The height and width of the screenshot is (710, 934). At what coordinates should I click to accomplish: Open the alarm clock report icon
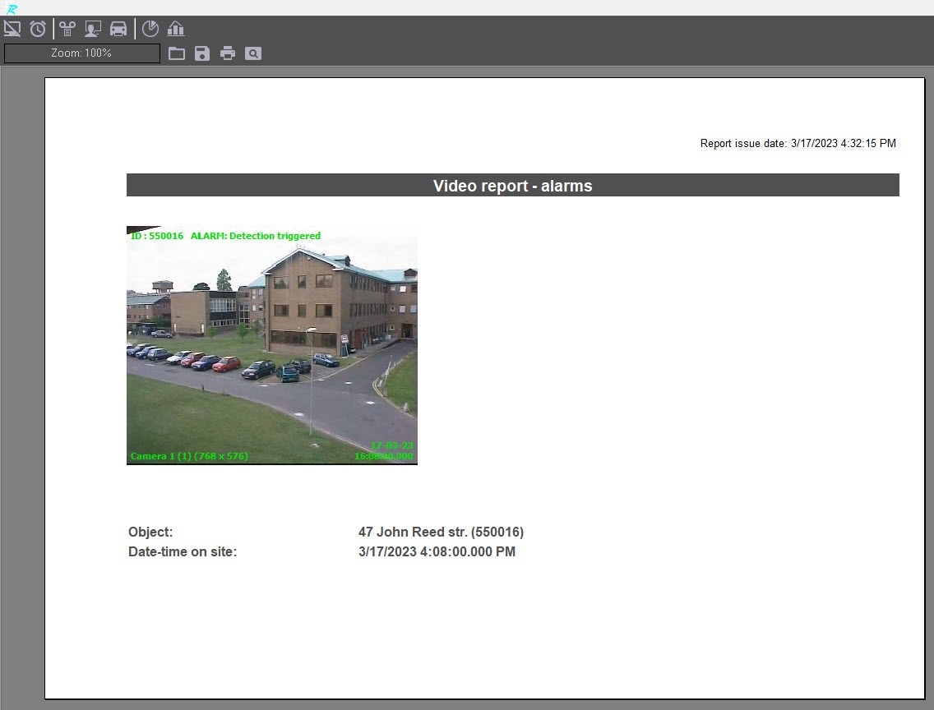[x=38, y=29]
